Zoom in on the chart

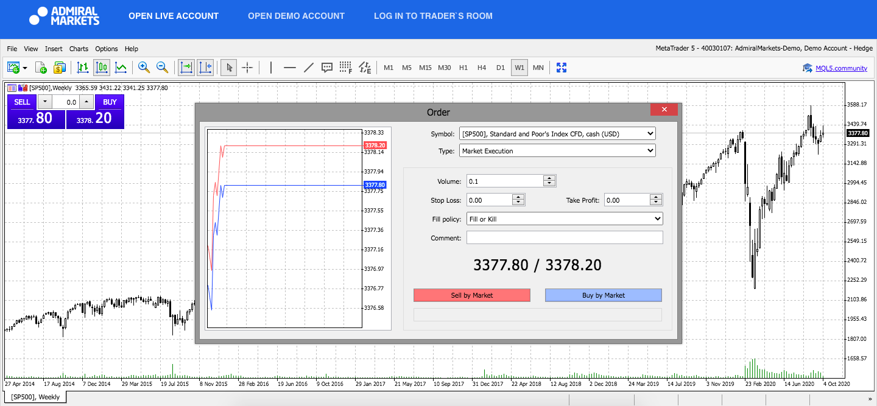(x=144, y=67)
